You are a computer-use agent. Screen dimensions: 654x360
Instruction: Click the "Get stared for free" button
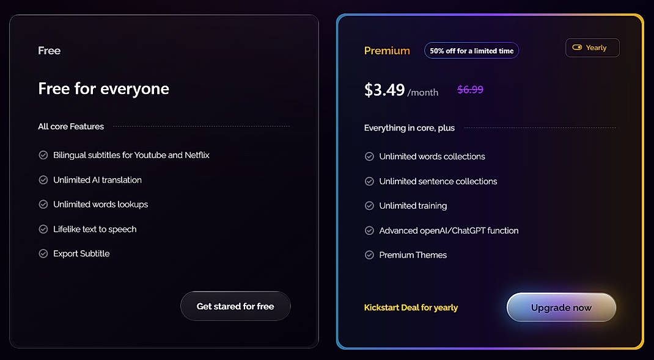(x=235, y=306)
